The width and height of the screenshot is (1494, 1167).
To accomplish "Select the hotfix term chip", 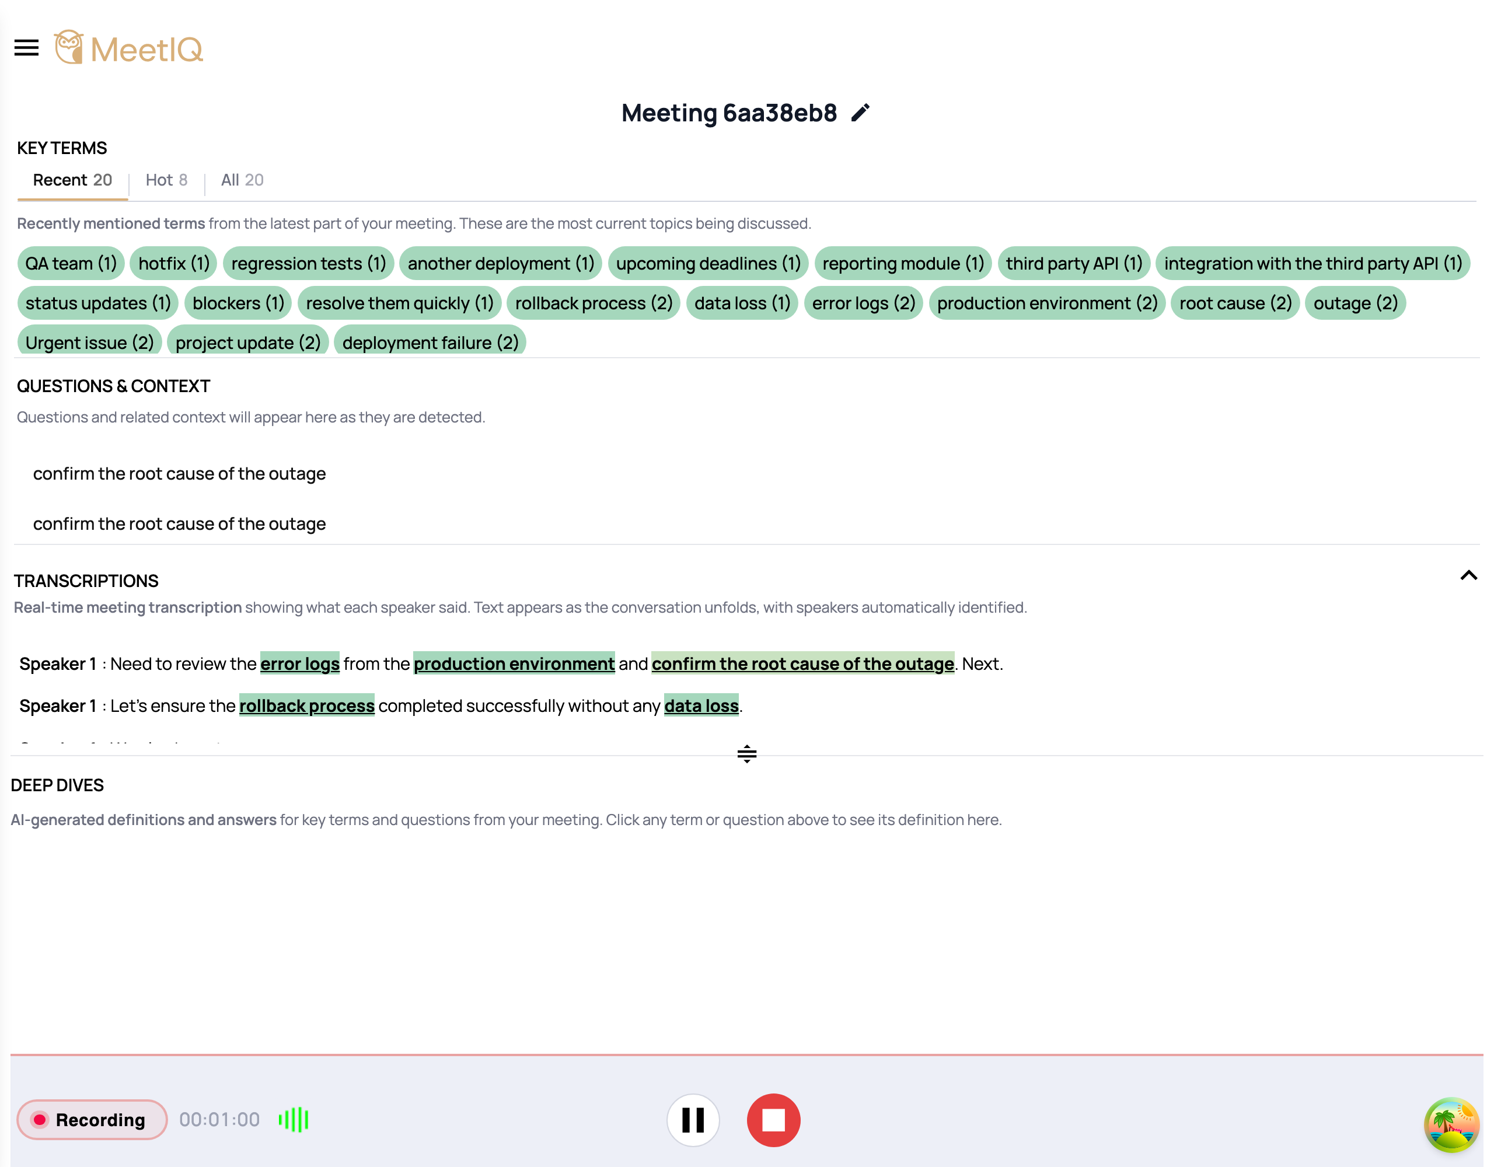I will tap(174, 263).
